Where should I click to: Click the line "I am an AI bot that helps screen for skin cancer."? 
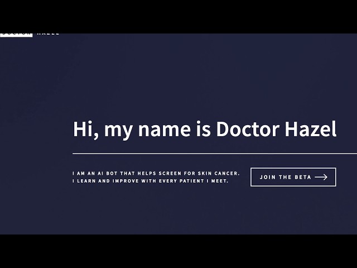tap(156, 173)
